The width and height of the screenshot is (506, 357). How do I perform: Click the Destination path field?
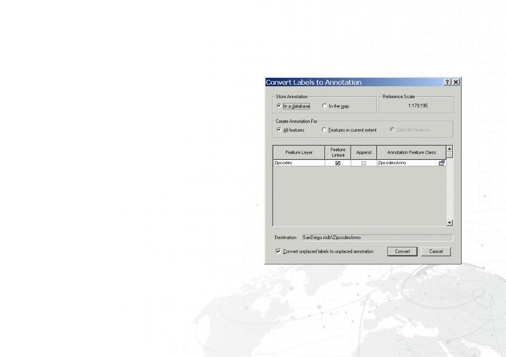pyautogui.click(x=377, y=238)
